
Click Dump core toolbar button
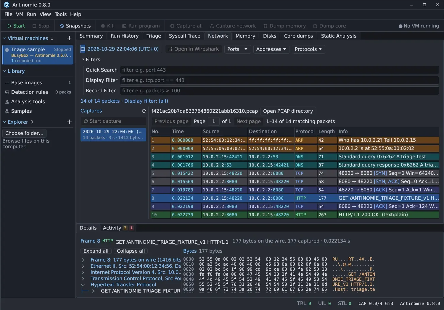(329, 26)
